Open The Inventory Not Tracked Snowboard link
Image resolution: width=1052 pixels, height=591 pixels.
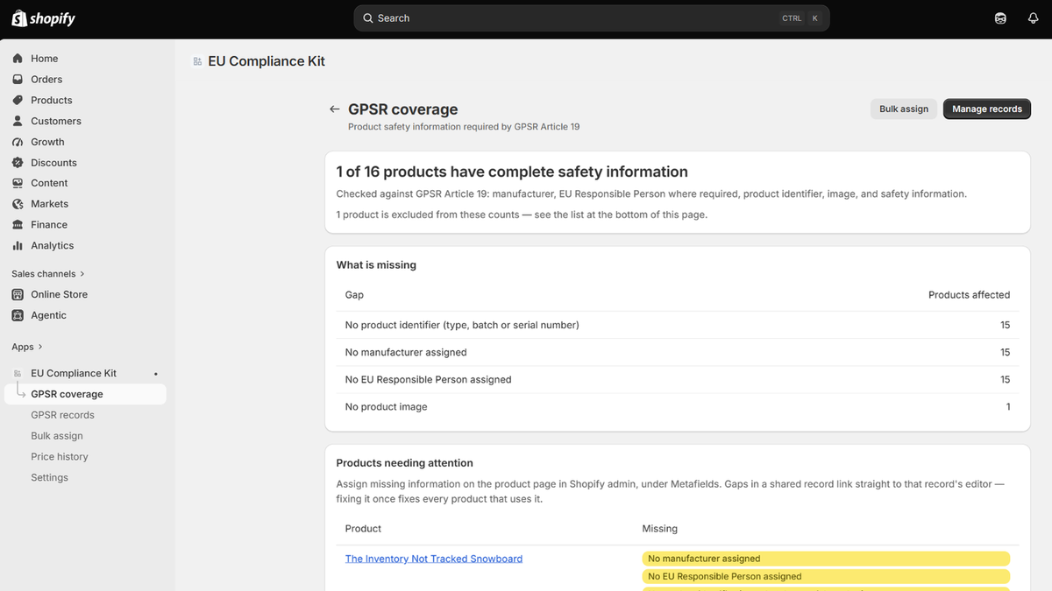click(434, 559)
